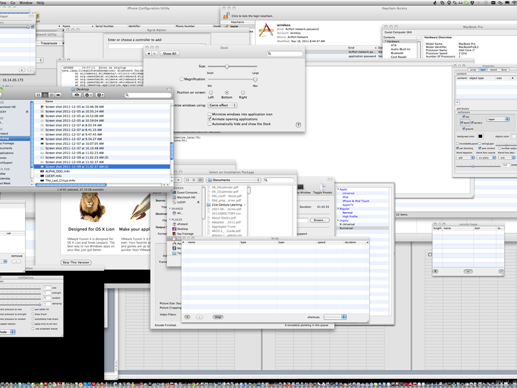Open the Action gear menu in the Desktop window
This screenshot has width=517, height=388.
click(88, 94)
